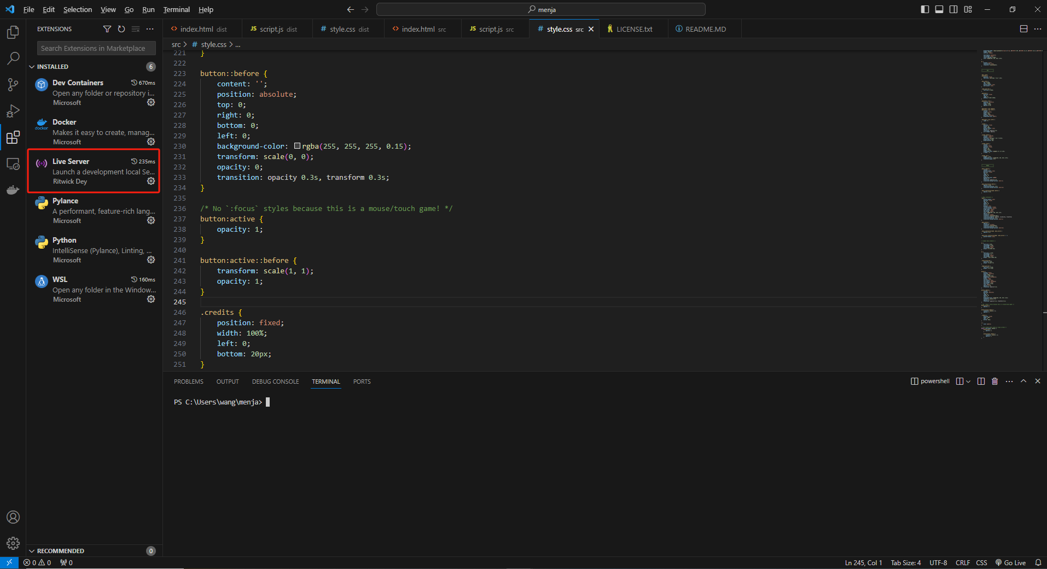Image resolution: width=1047 pixels, height=569 pixels.
Task: Maximize the panel size
Action: point(1023,382)
